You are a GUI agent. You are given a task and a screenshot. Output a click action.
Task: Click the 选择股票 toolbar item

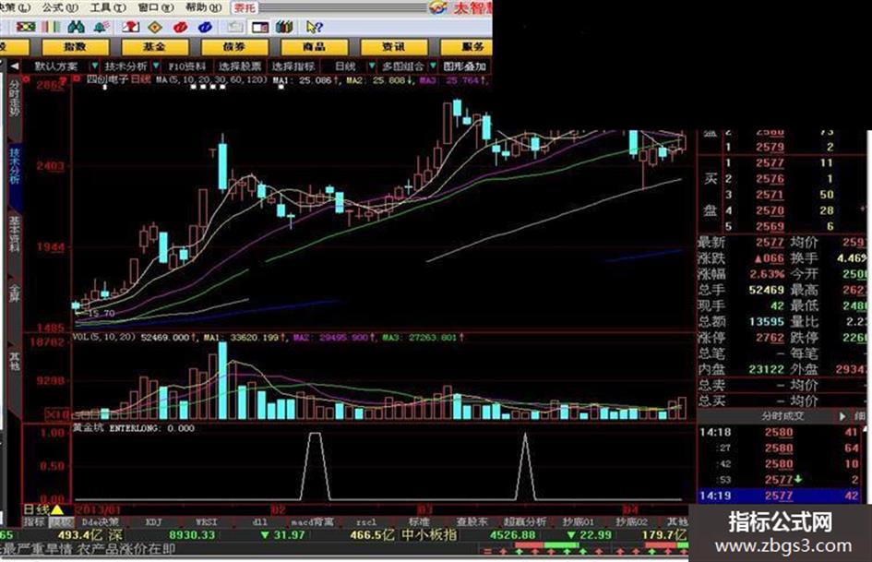[x=240, y=66]
